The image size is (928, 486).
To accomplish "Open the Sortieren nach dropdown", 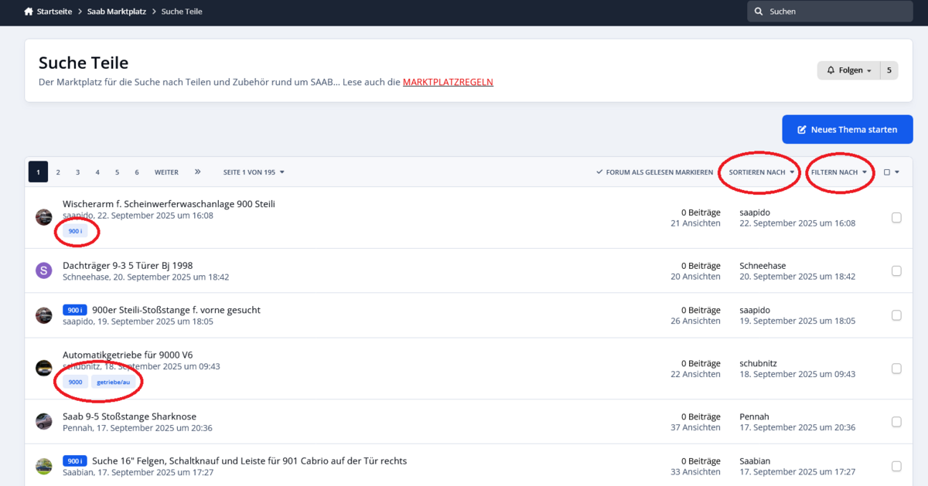I will click(762, 172).
